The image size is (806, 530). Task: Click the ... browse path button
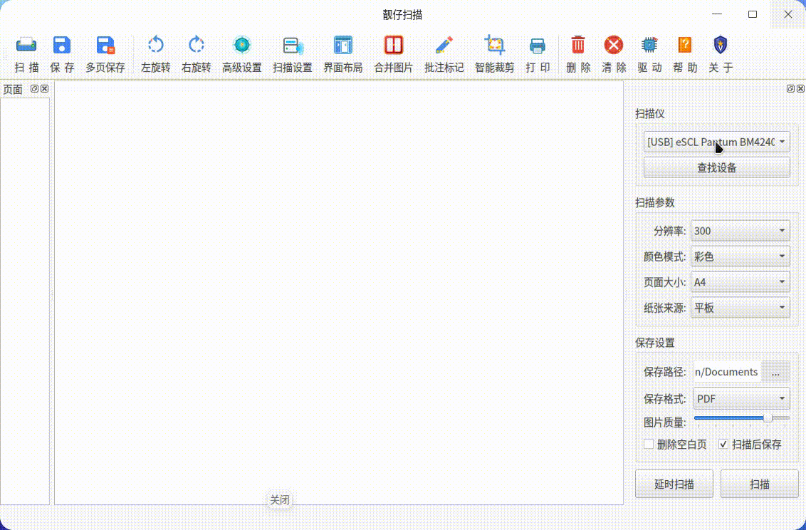(x=775, y=372)
